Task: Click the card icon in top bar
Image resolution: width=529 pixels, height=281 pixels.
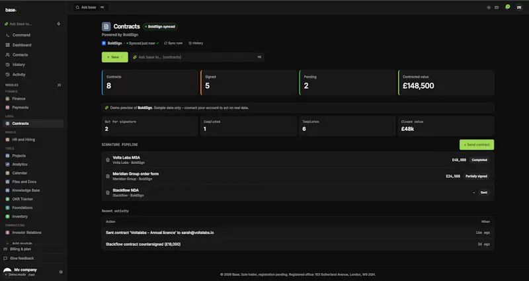Action: click(x=497, y=7)
